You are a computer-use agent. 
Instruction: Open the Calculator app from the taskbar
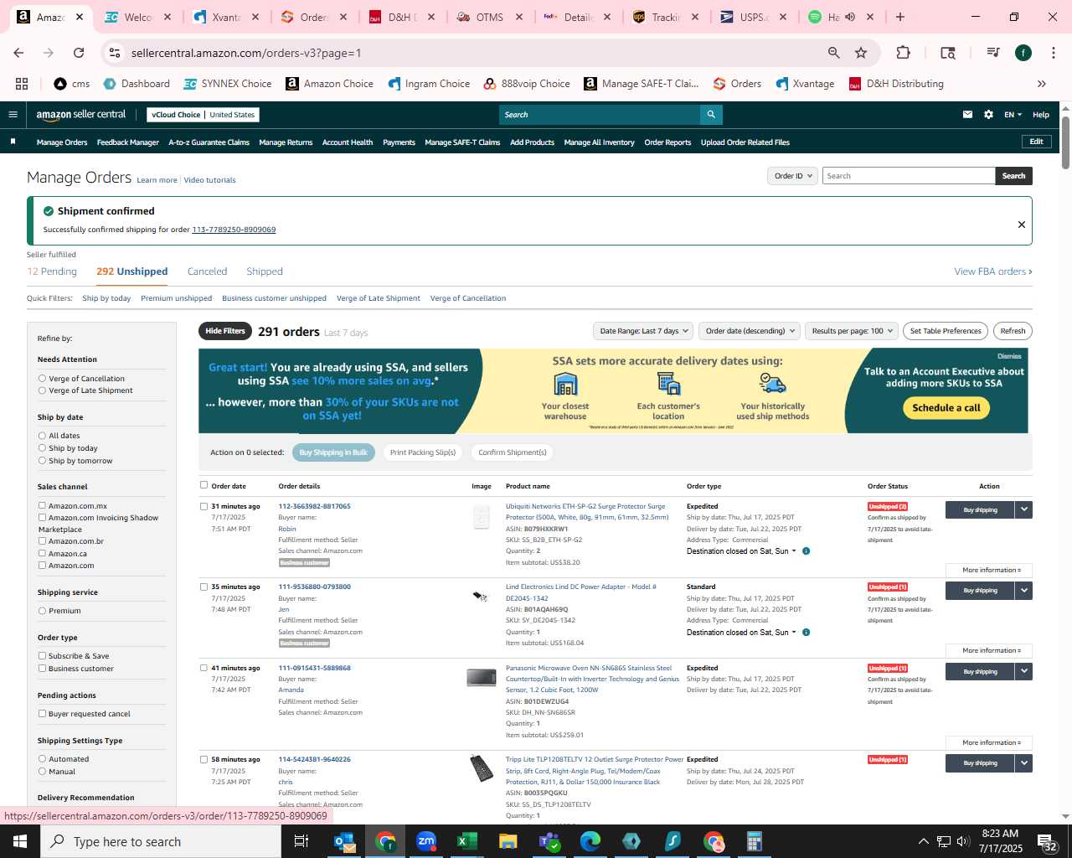coord(754,841)
